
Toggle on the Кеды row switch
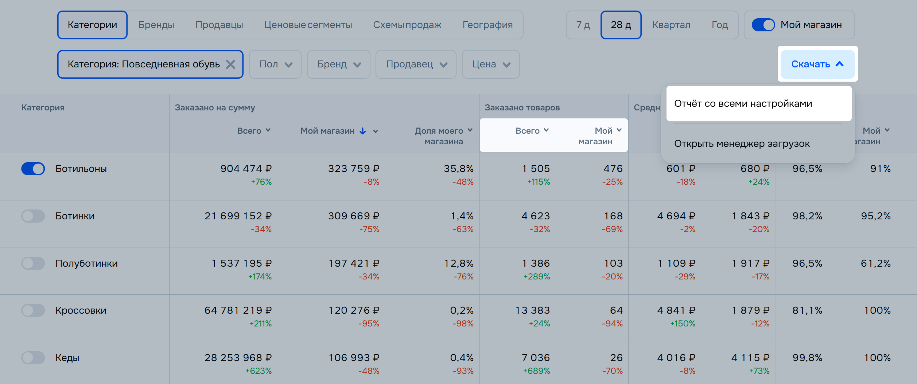pos(33,358)
